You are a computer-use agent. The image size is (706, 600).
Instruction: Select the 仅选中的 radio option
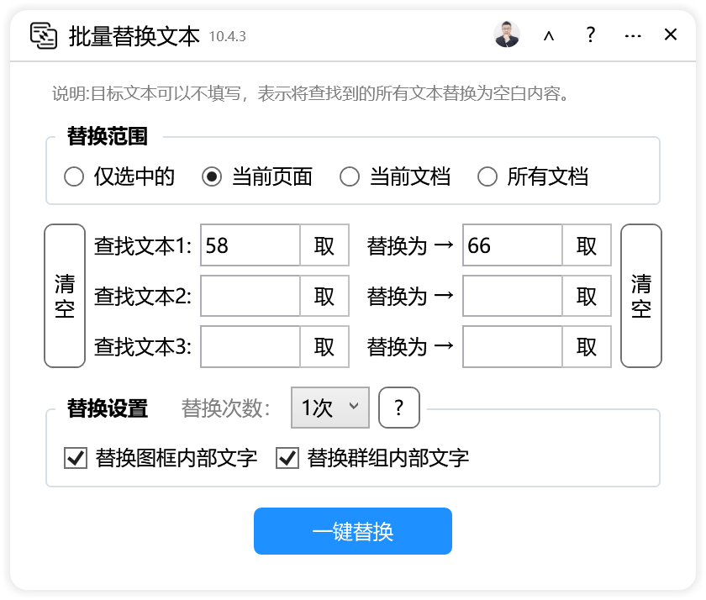(74, 176)
